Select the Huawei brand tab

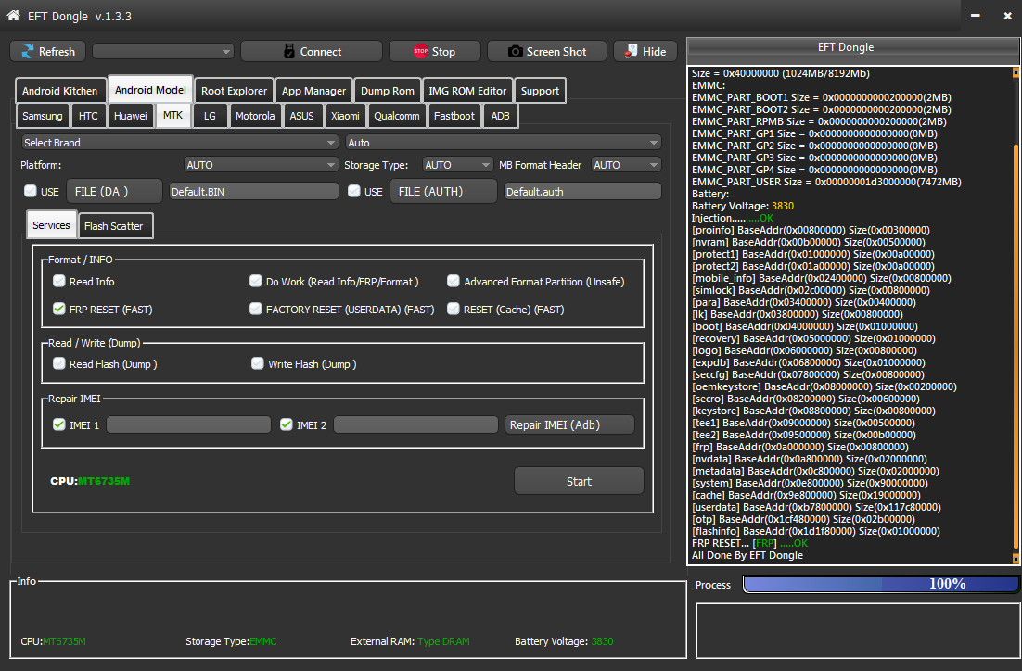tap(131, 116)
